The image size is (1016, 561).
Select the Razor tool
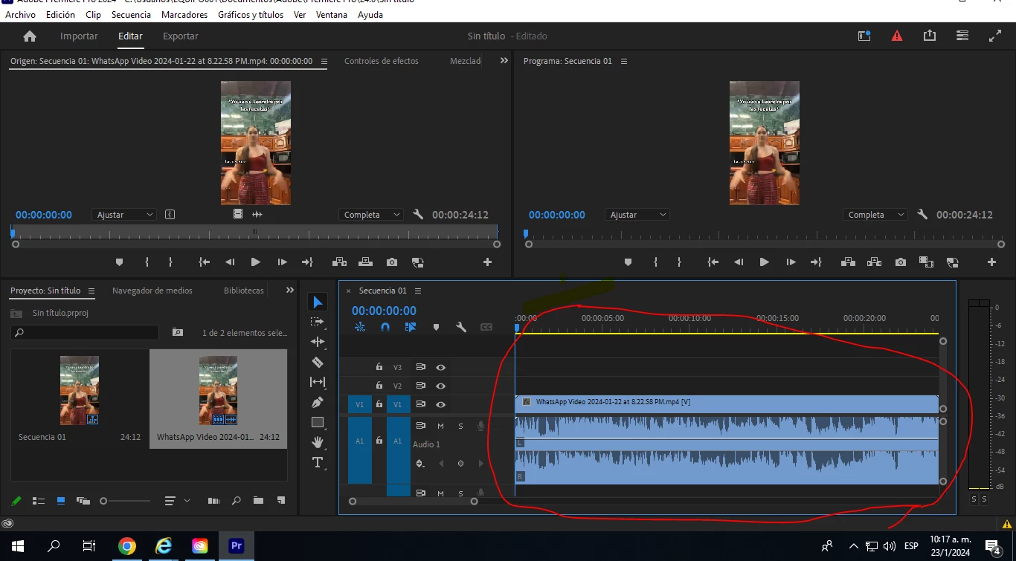pos(318,362)
